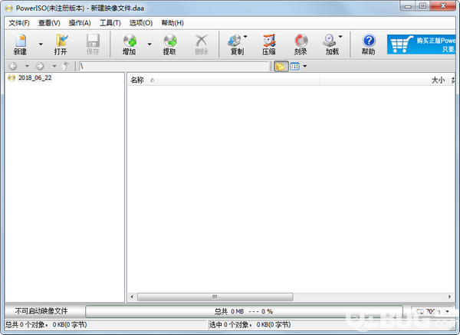Open the 操作(A) menu
460x335 pixels.
point(80,23)
